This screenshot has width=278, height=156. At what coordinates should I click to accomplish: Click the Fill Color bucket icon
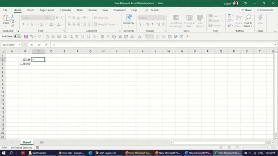(51, 24)
